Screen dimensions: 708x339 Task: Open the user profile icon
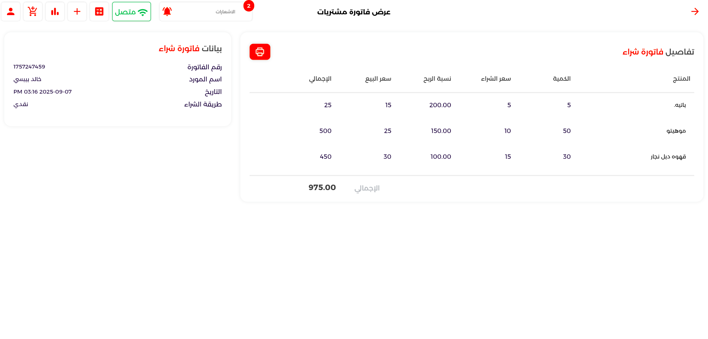(x=11, y=11)
